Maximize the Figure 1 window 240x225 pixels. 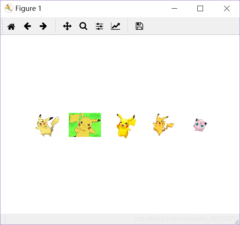[200, 9]
